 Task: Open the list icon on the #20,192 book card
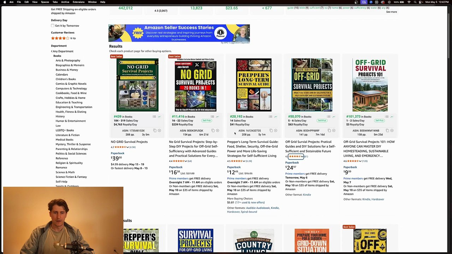tap(270, 117)
